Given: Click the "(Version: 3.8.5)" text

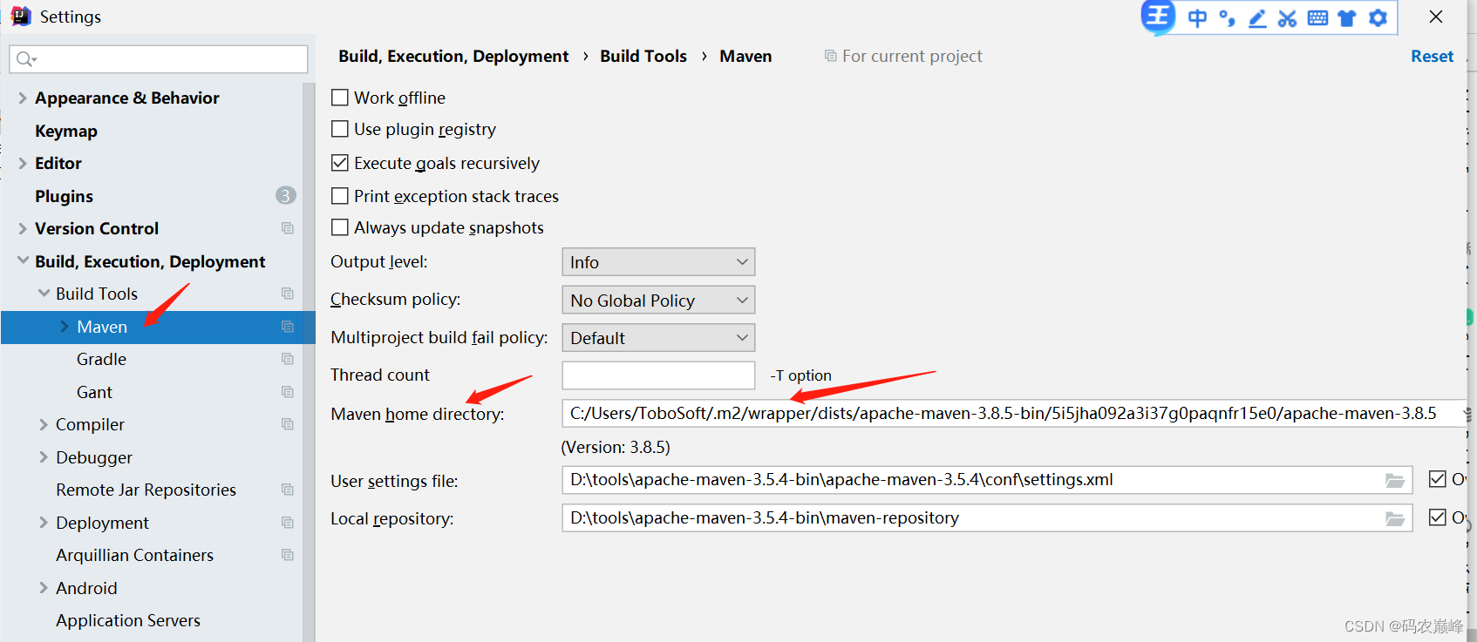Looking at the screenshot, I should 616,447.
